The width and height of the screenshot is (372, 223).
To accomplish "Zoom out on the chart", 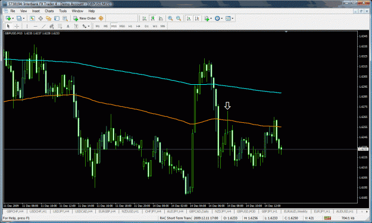I will 179,18.
